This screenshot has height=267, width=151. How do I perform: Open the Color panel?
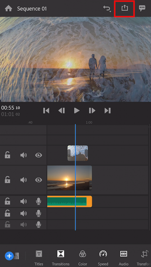(83, 258)
